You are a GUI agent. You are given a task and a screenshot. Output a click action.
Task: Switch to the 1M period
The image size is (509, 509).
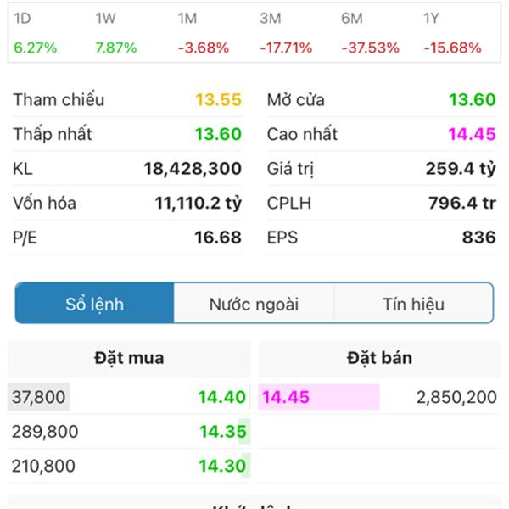point(203,34)
